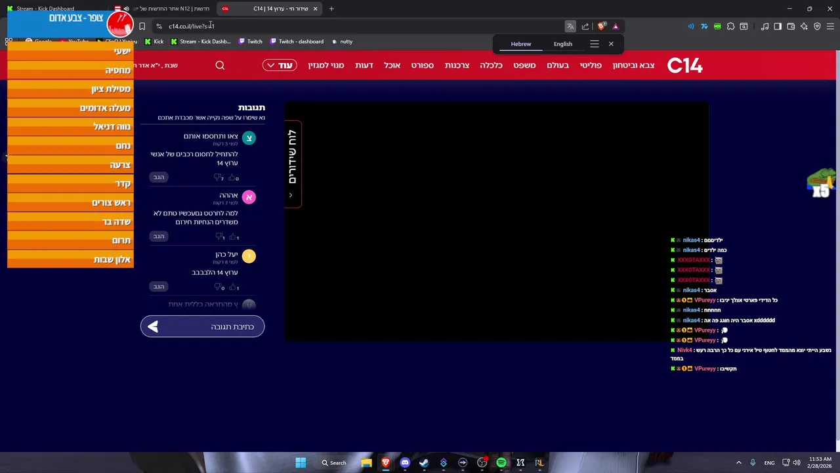Screen dimensions: 840x473
Task: Open the דעות nav section
Action: (x=364, y=65)
